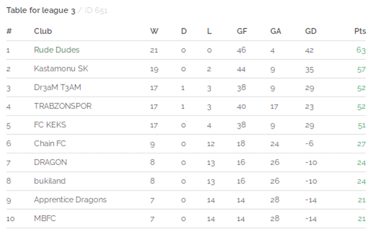Image resolution: width=373 pixels, height=229 pixels.
Task: Open Chain FC club page
Action: click(x=50, y=143)
